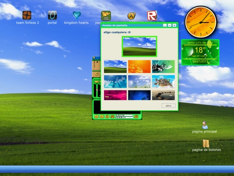Image resolution: width=234 pixels, height=176 pixels.
Task: Launch the kingdom hearts heart icon
Action: point(77,15)
